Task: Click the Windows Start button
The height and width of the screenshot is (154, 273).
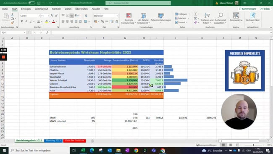Action: pos(4,150)
